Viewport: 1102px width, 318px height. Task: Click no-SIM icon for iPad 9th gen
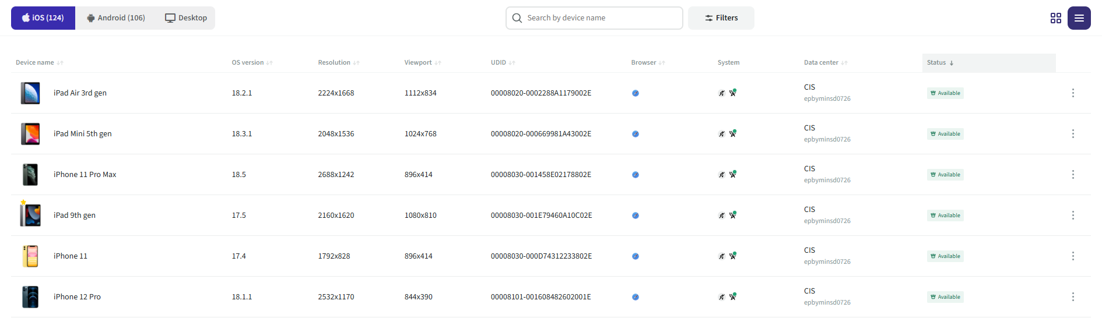click(722, 215)
